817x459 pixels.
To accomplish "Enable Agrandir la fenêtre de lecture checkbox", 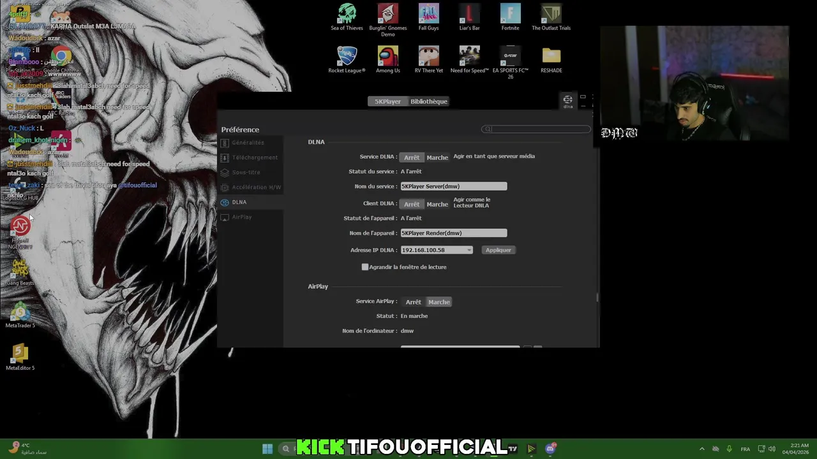I will tap(365, 267).
